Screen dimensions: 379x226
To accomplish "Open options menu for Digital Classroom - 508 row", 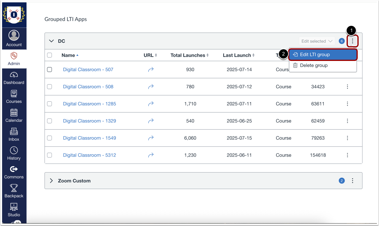I will pos(348,87).
